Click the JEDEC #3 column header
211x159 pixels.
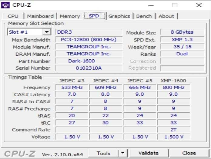pos(72,81)
